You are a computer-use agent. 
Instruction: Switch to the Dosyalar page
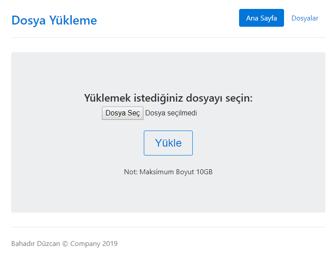[305, 18]
